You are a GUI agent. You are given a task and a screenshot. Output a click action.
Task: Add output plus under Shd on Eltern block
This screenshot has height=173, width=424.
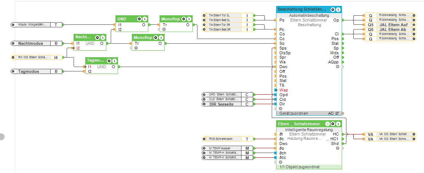pos(337,148)
